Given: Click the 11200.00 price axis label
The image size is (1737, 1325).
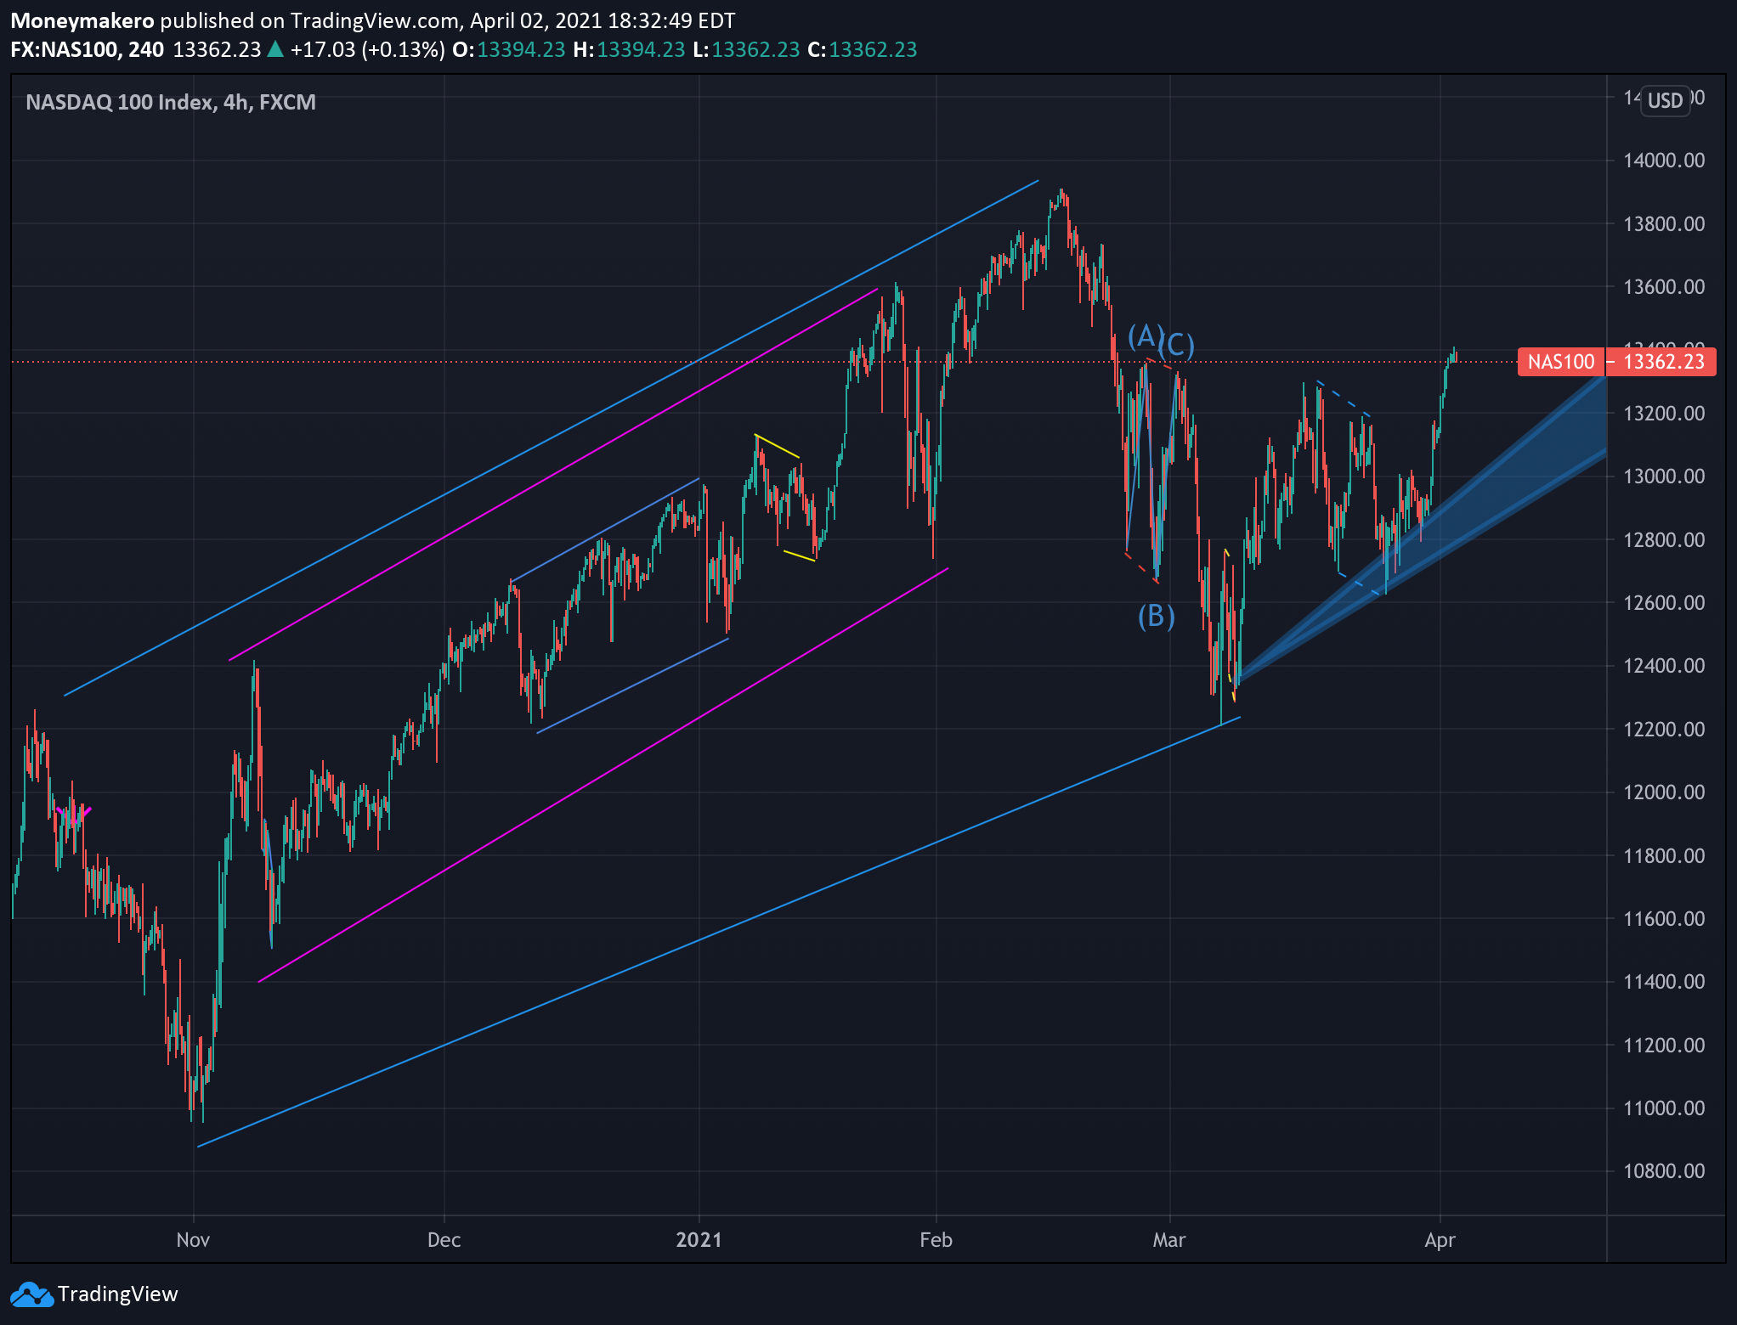Looking at the screenshot, I should [x=1664, y=1046].
